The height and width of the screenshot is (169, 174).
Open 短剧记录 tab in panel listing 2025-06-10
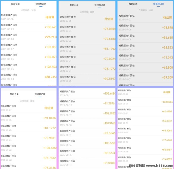(15, 4)
